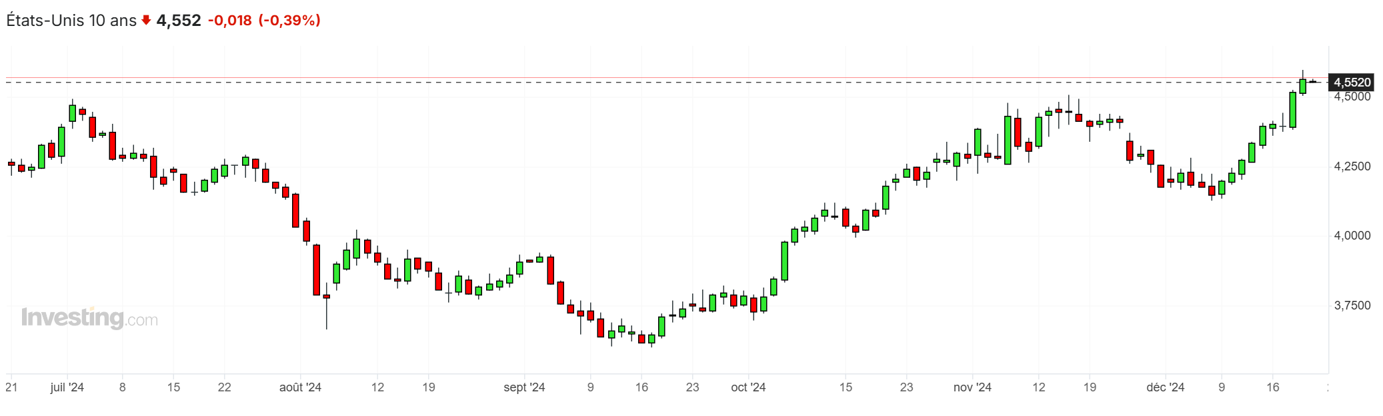Image resolution: width=1383 pixels, height=416 pixels.
Task: Click the Investing.com watermark logo
Action: 89,318
